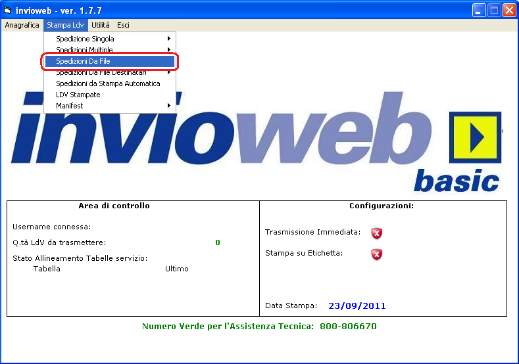Click the Q.tà LdV value 0
Viewport: 519px width, 364px height.
(218, 242)
